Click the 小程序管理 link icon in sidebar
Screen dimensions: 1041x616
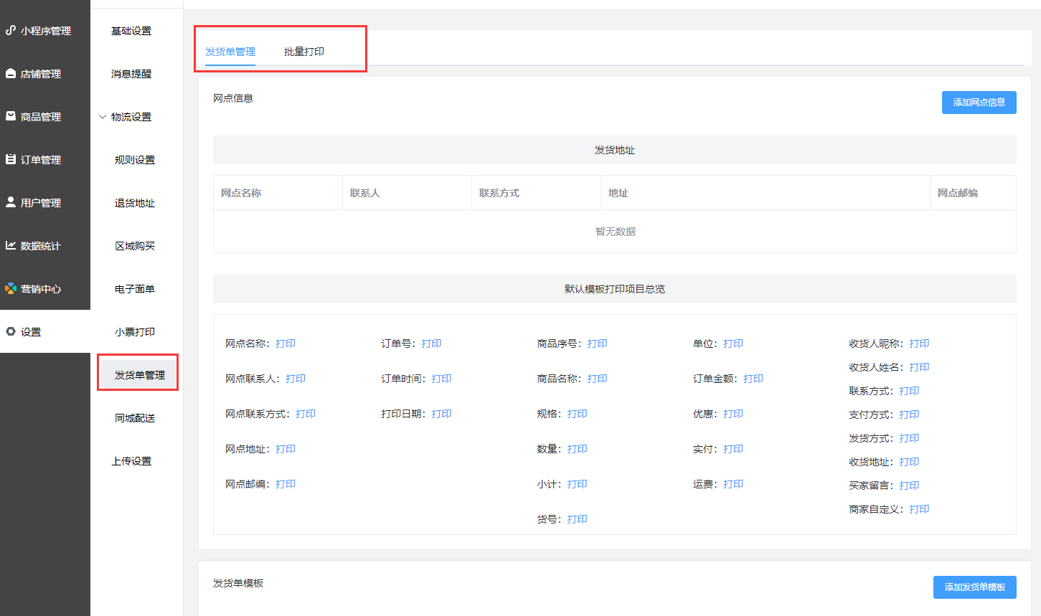(11, 30)
